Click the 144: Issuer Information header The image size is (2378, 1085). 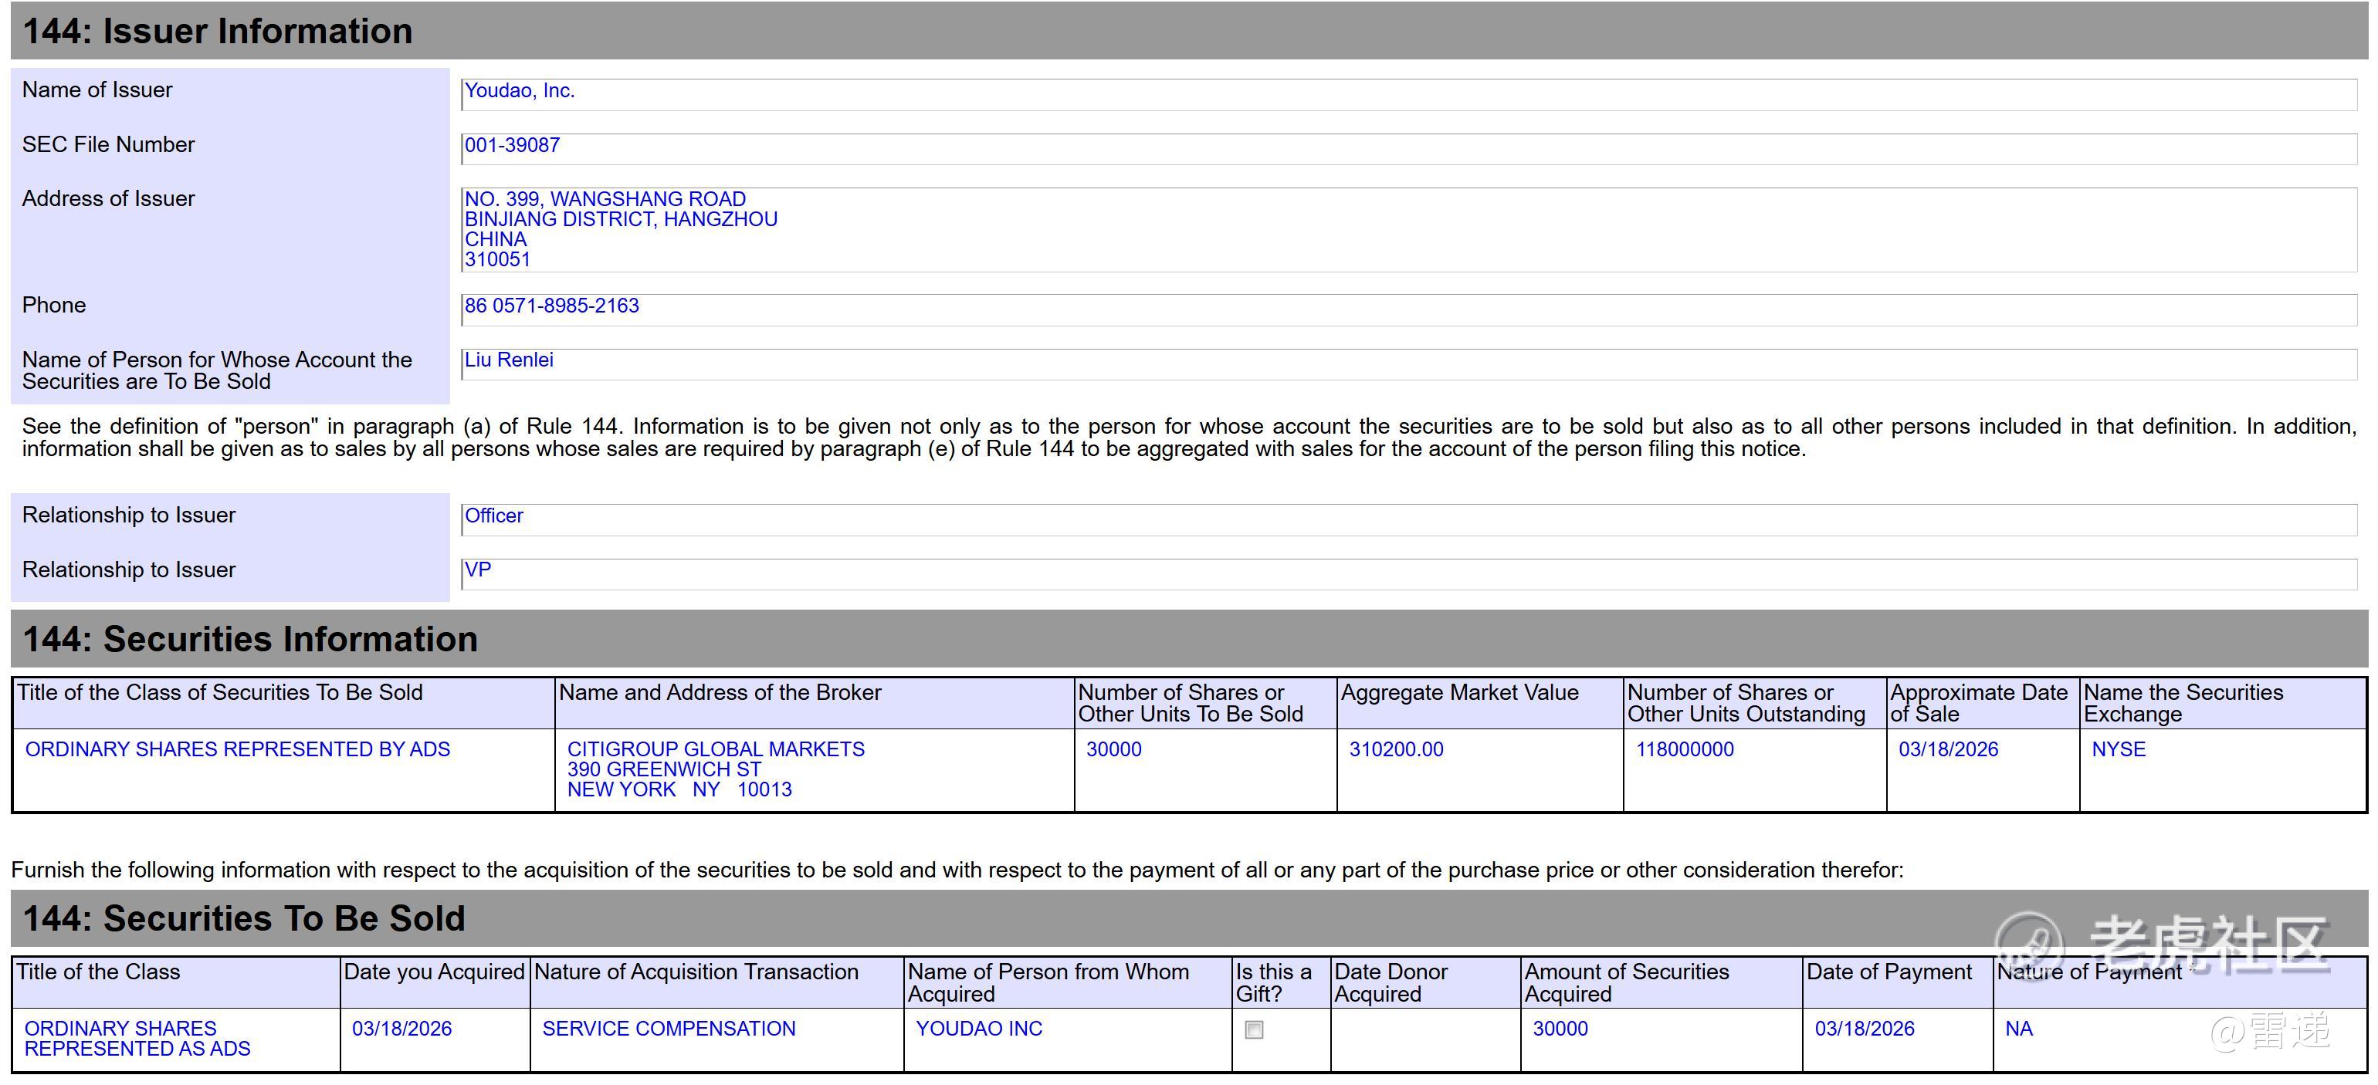tap(217, 32)
